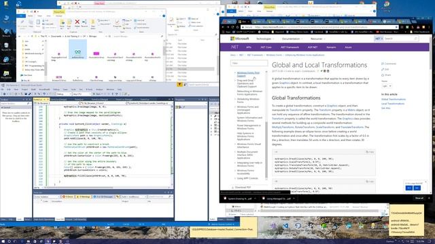435x244 pixels.
Task: Click Download PDF in docs sidebar
Action: tap(241, 187)
